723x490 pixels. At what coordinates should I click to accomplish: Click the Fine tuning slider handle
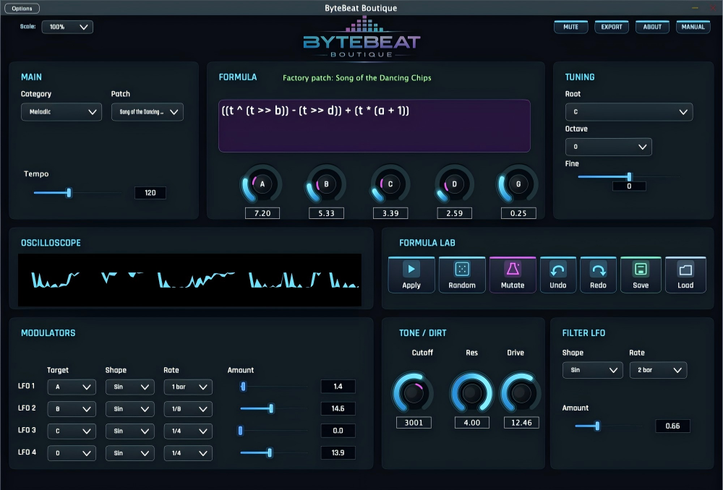[630, 176]
